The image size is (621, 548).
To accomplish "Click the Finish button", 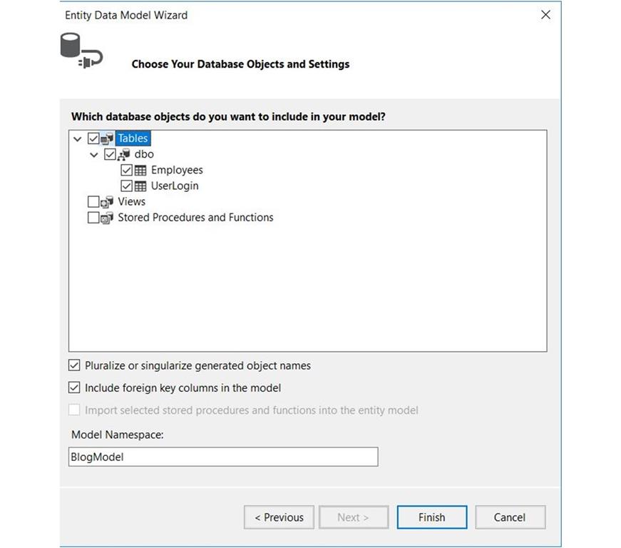I will (x=431, y=517).
